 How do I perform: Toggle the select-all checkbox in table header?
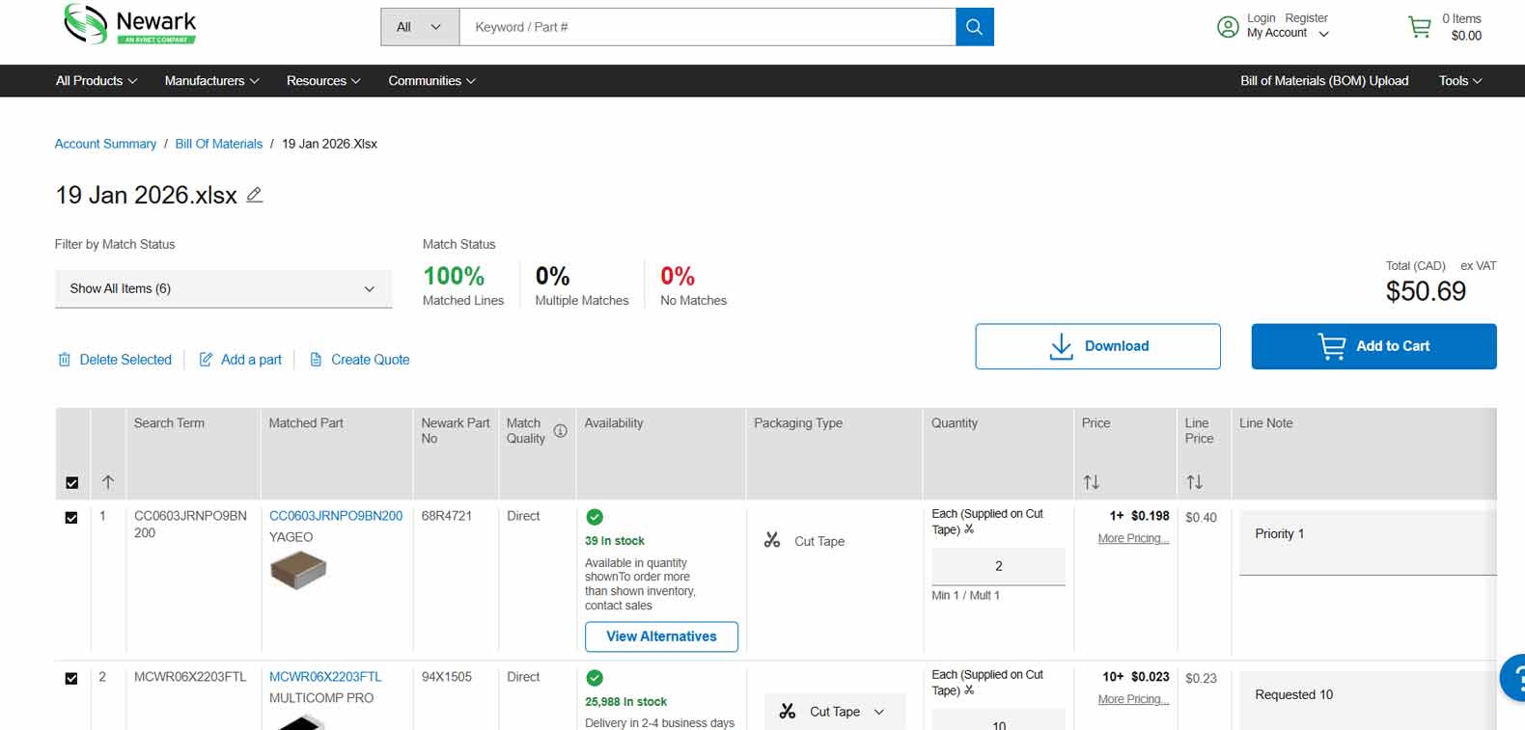tap(71, 482)
